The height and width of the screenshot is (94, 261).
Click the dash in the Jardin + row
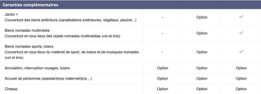(x=162, y=17)
